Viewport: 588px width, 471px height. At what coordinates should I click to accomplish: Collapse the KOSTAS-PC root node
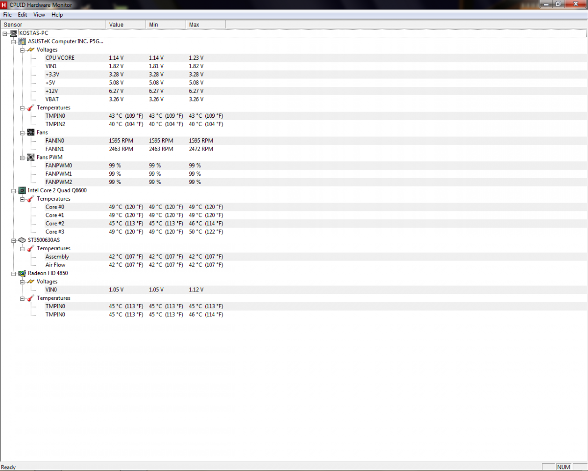[5, 33]
